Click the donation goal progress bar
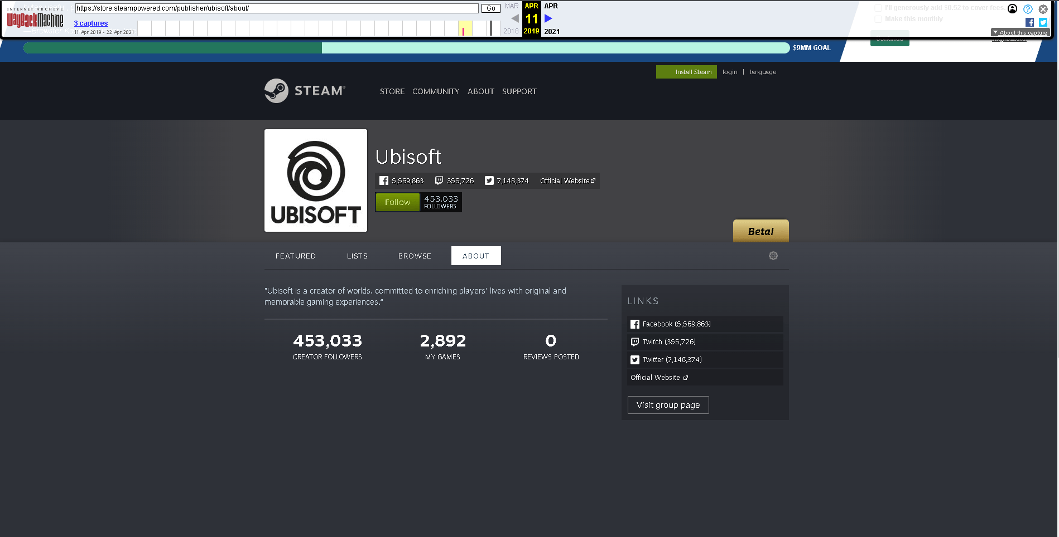Screen dimensions: 1059x537 [x=406, y=48]
